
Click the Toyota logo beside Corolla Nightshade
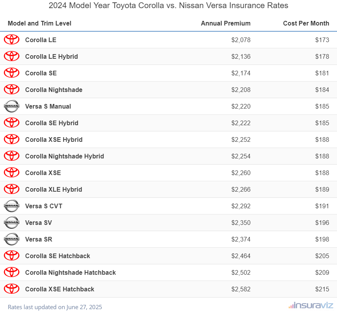[x=12, y=89]
